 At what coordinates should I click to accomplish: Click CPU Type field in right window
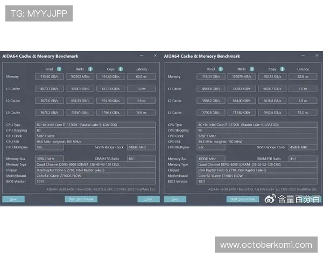pos(257,125)
